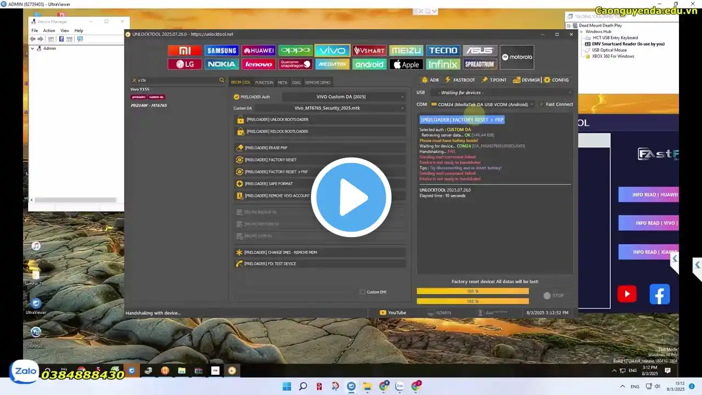Image resolution: width=702 pixels, height=395 pixels.
Task: Select the Motorola brand logo
Action: 517,57
